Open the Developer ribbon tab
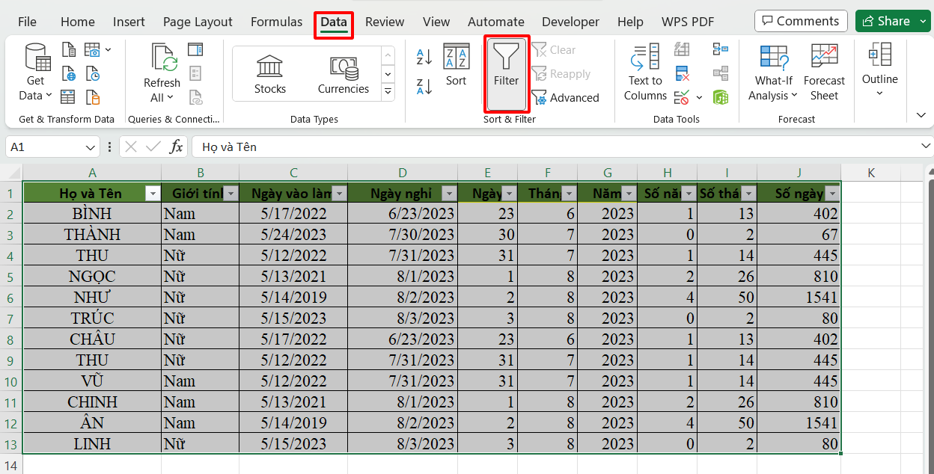The width and height of the screenshot is (934, 474). point(570,22)
